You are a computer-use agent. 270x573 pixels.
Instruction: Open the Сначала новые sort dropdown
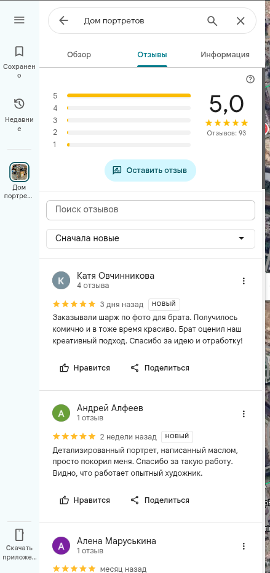pyautogui.click(x=151, y=239)
